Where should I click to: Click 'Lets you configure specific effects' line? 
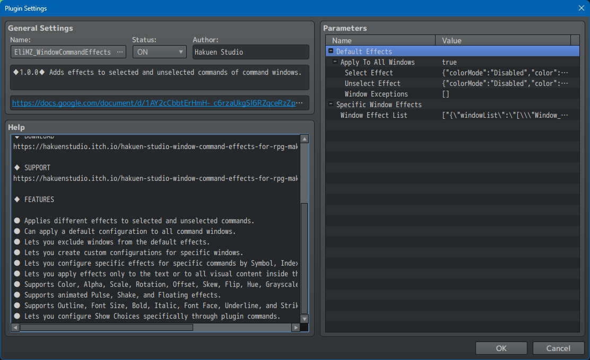[x=161, y=263]
